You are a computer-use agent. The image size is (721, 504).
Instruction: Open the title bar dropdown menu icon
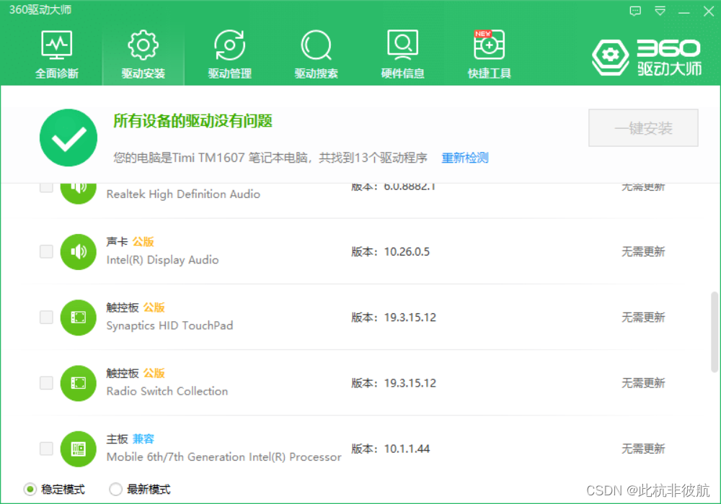[660, 11]
